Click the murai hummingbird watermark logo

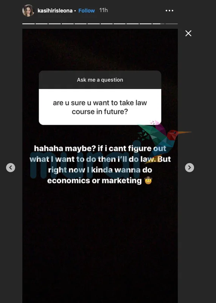pyautogui.click(x=164, y=137)
